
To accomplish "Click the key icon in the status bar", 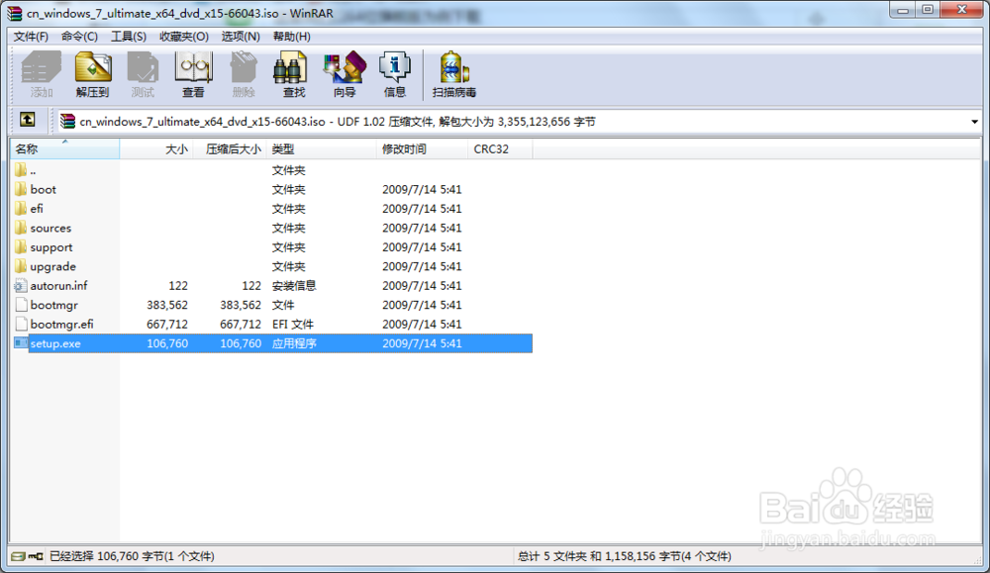I will 36,556.
